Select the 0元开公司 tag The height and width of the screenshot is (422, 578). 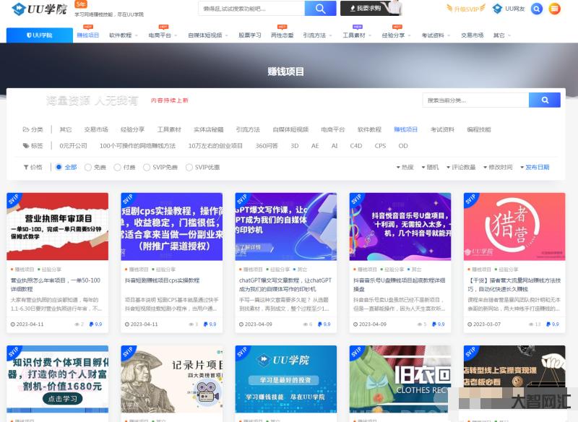coord(74,145)
